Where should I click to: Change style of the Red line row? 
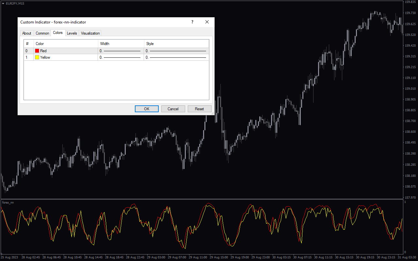pos(176,51)
